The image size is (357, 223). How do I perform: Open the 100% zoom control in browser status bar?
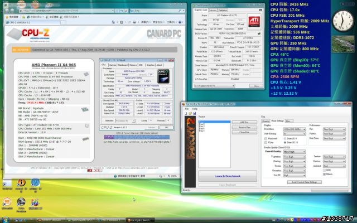coord(173,176)
